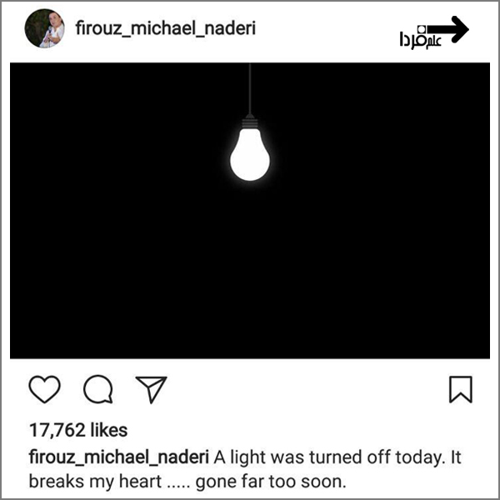500x500 pixels.
Task: Click the bulb's screw socket base
Action: [x=249, y=122]
